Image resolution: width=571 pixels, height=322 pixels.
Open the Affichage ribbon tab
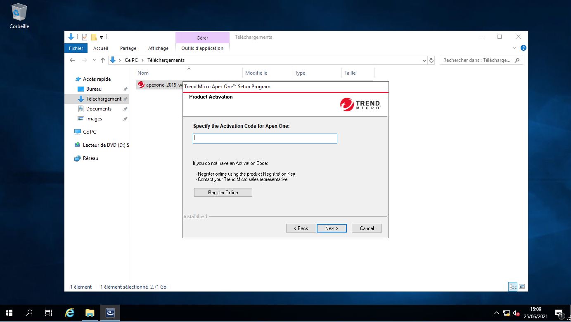(158, 48)
